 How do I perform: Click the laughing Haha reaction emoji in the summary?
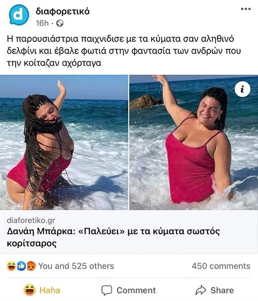[12, 266]
